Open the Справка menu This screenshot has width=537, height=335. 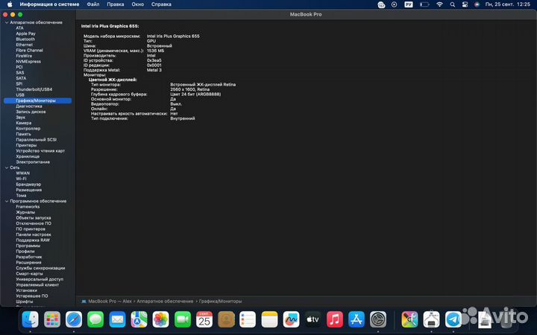pyautogui.click(x=161, y=4)
